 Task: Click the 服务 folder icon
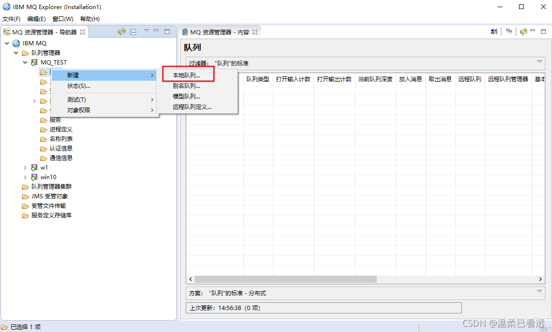(43, 120)
